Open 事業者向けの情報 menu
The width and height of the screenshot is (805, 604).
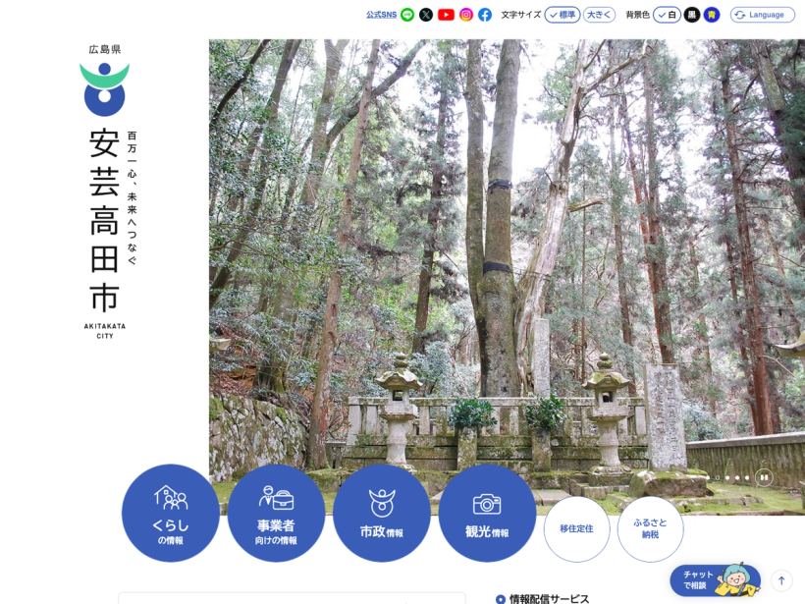pyautogui.click(x=276, y=513)
